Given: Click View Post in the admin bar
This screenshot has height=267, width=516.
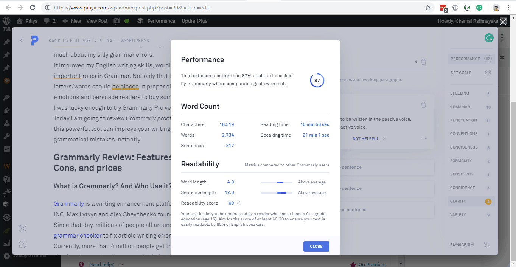Looking at the screenshot, I should (97, 21).
